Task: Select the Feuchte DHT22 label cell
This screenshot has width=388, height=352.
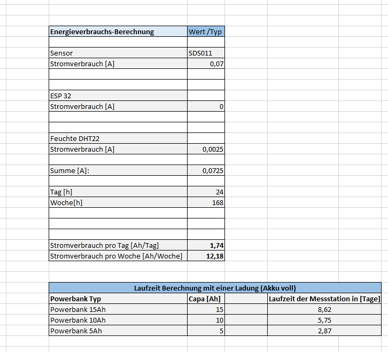Action: click(118, 138)
